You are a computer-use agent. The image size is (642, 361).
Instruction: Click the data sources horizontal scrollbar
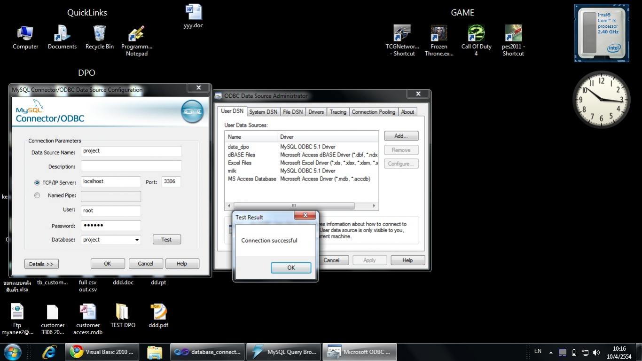click(x=294, y=206)
